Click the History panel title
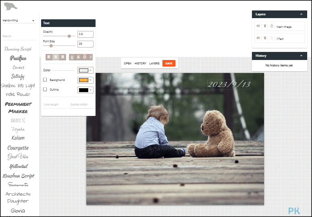 (261, 56)
